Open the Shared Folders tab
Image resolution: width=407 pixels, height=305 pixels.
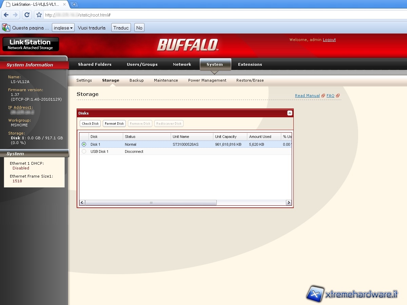95,64
